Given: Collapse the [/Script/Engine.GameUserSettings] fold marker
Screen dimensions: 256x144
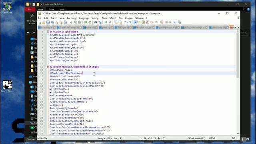Looking at the screenshot, I should 48,67.
